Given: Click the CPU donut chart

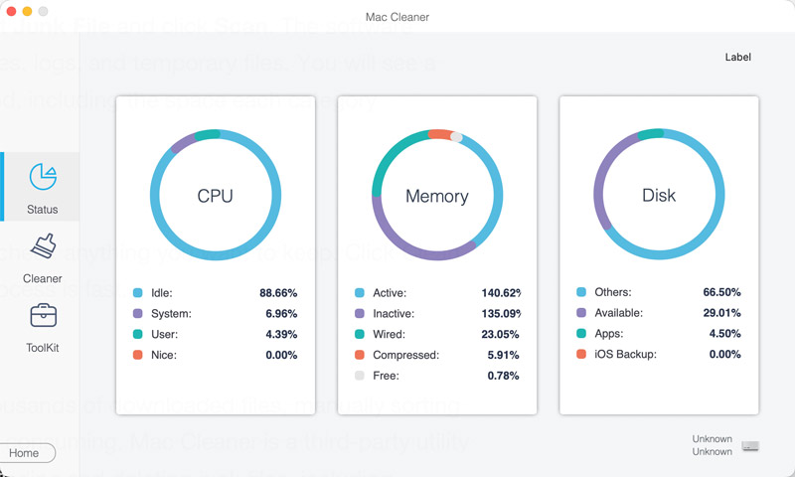Looking at the screenshot, I should tap(216, 195).
